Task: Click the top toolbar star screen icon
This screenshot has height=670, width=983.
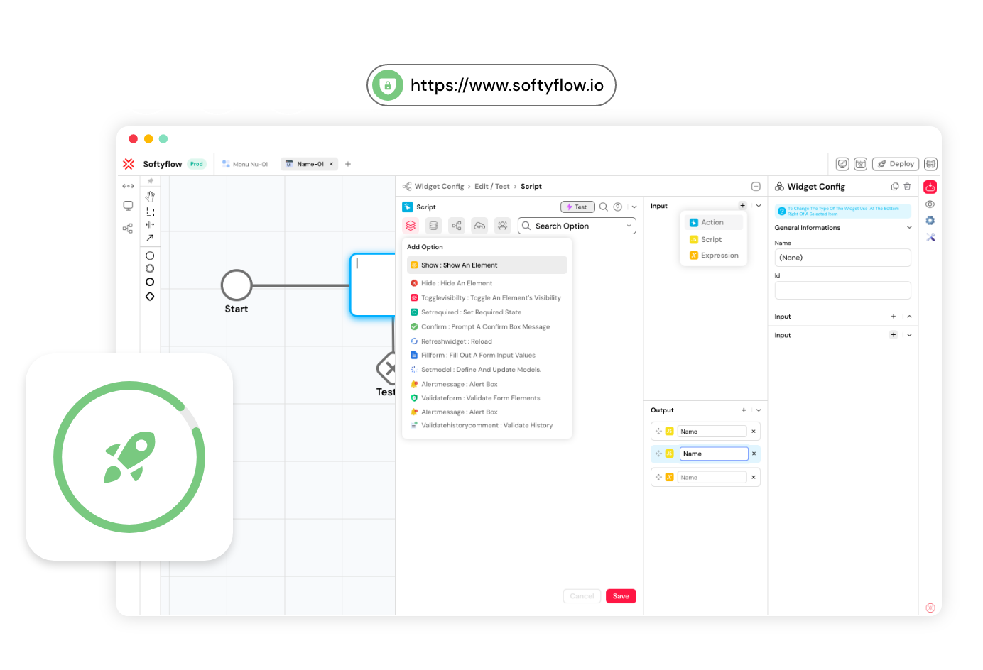Action: point(860,164)
